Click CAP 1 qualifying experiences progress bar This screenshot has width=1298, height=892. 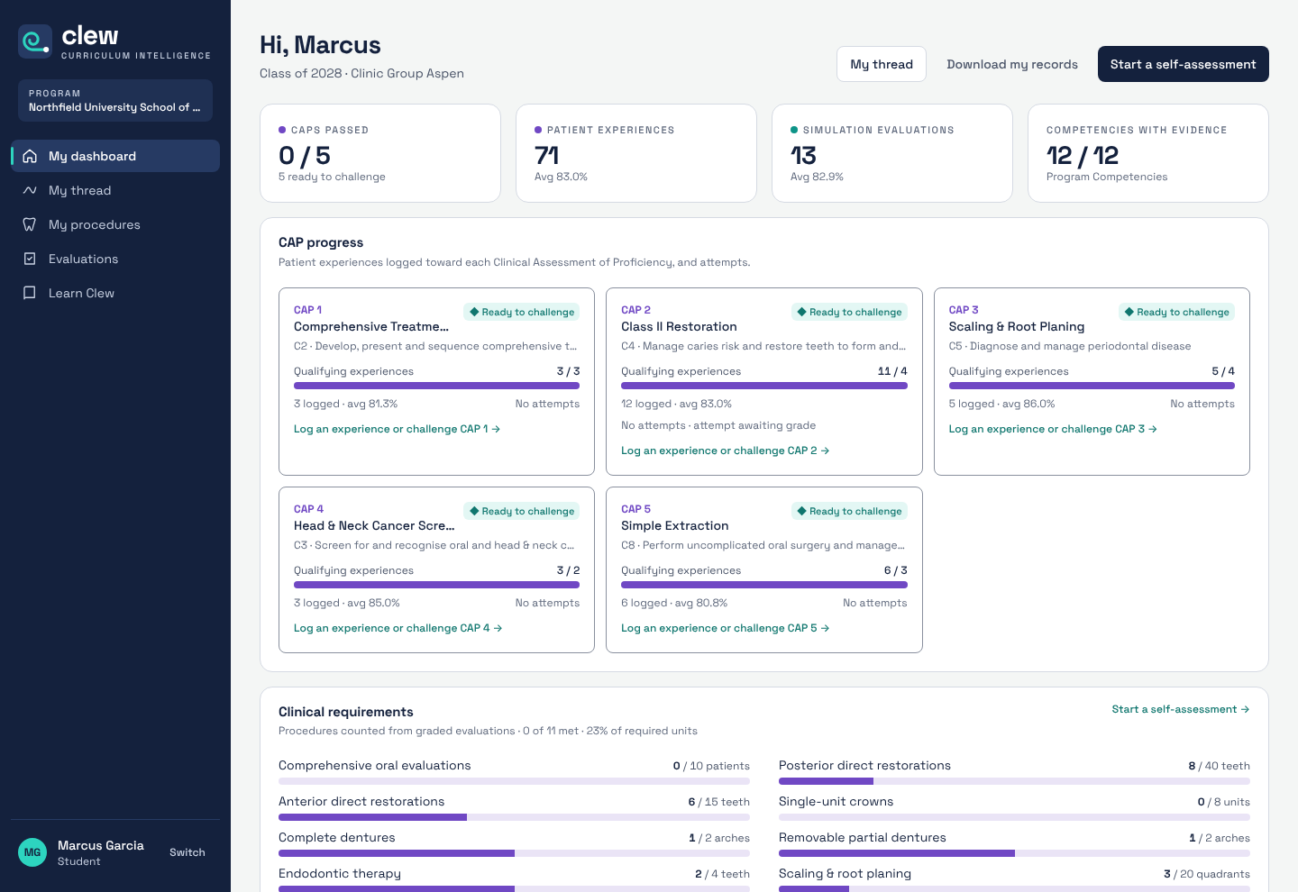click(x=437, y=386)
